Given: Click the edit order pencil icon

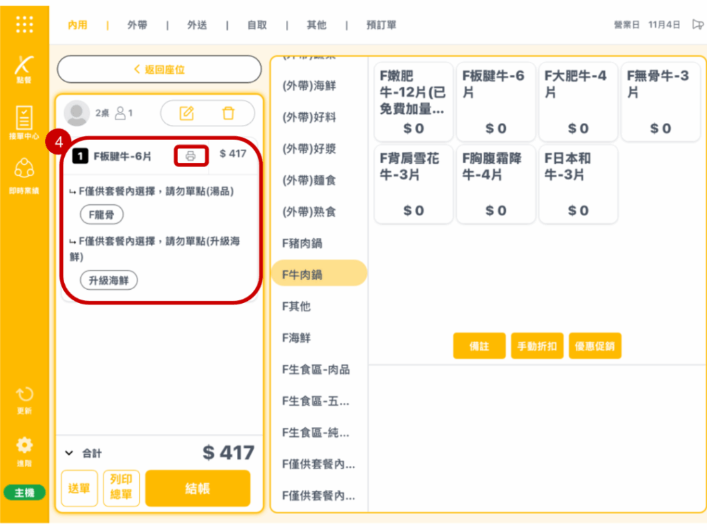Looking at the screenshot, I should point(186,113).
